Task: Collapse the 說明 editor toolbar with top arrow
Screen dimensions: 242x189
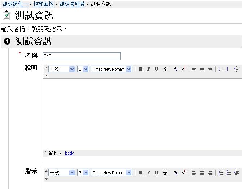Action: point(46,68)
